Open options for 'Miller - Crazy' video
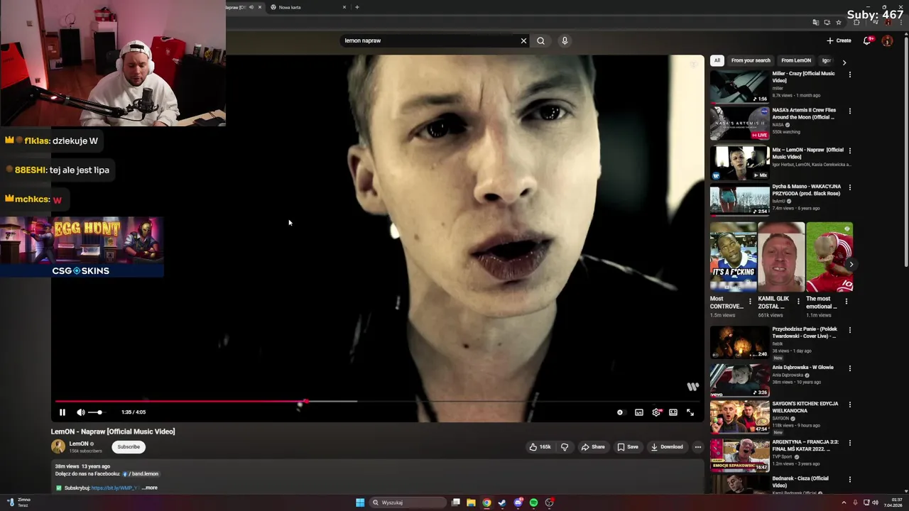The height and width of the screenshot is (511, 909). tap(850, 74)
